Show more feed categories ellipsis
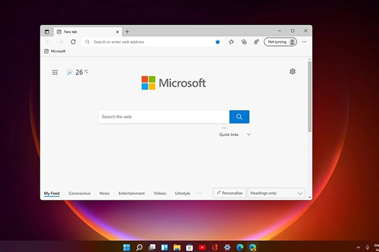The width and height of the screenshot is (379, 252). [199, 193]
